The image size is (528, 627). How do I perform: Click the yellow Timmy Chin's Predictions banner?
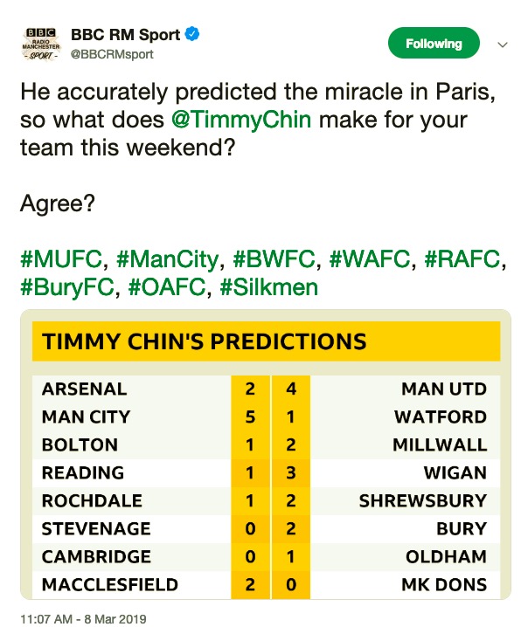(x=266, y=341)
